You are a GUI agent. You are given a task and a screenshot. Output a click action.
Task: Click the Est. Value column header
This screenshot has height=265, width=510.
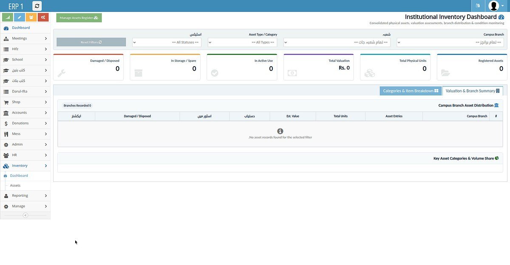293,116
